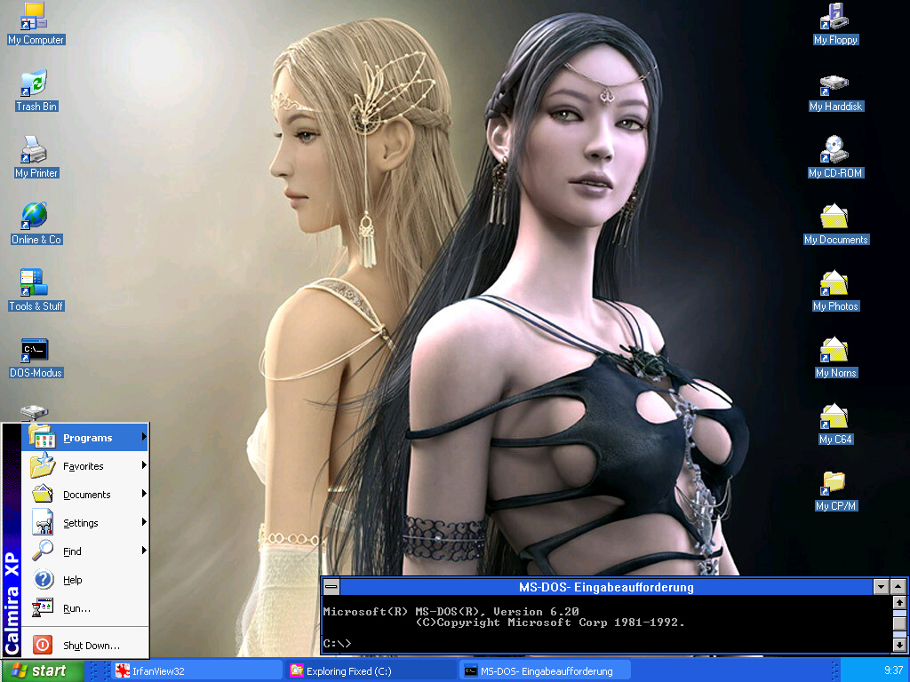Expand the Programs submenu
Viewport: 910px width, 682px height.
point(86,438)
